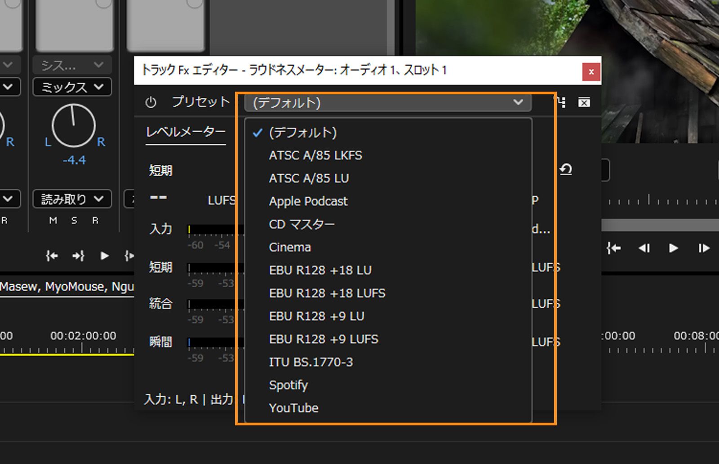Play in the program monitor
Screen dimensions: 719x464
click(x=673, y=248)
